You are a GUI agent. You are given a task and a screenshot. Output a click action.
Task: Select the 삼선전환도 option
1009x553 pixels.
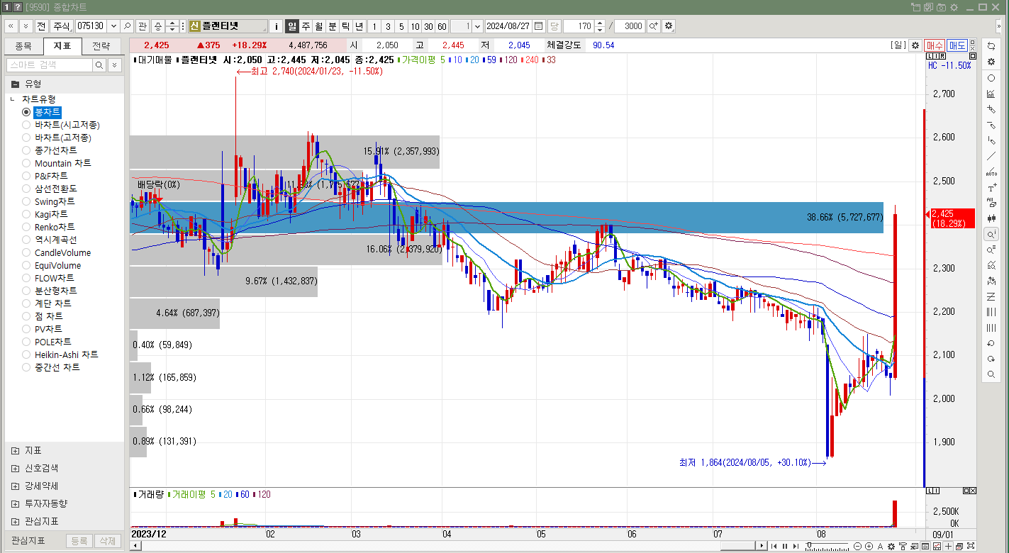coord(50,189)
